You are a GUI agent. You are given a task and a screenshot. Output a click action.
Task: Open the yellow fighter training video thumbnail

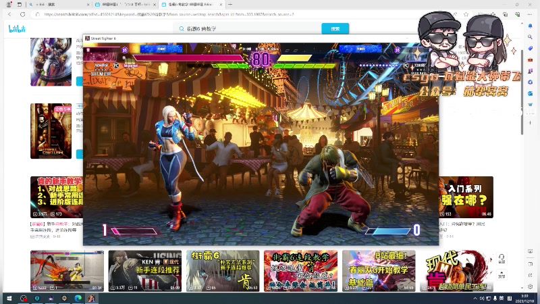[67, 271]
